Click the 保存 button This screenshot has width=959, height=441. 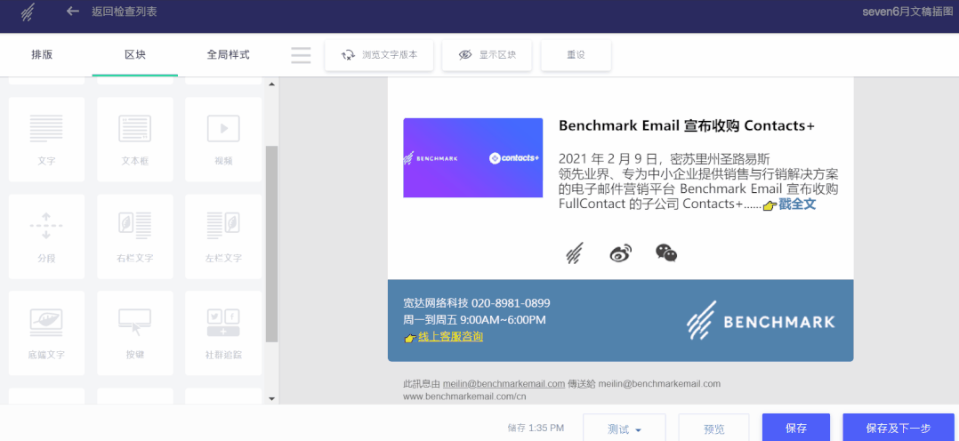coord(795,429)
